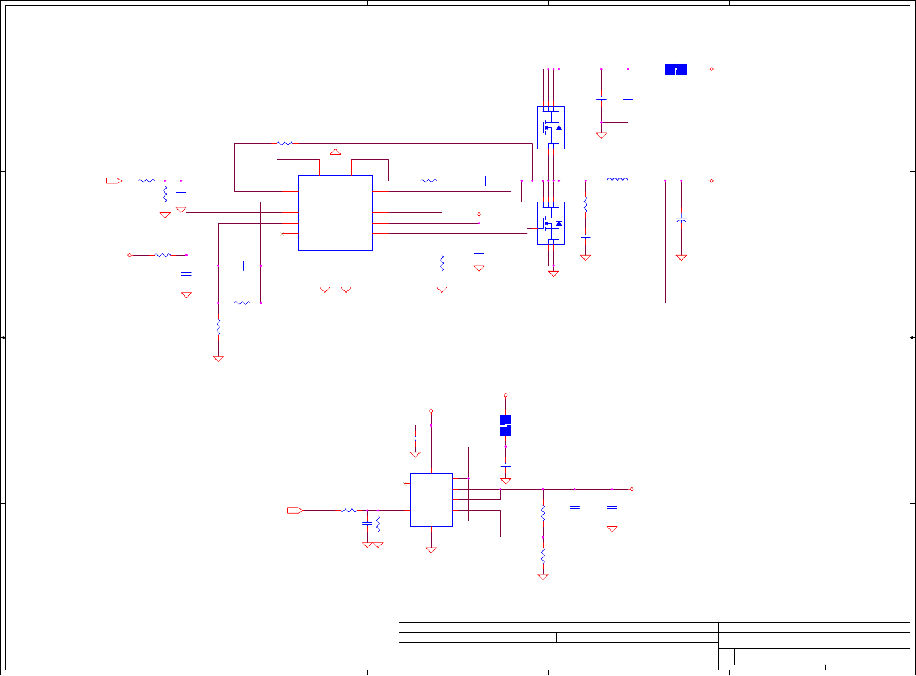Screen dimensions: 916x676
Task: Select bottom feedback resistor going to ground, lower circuit
Action: click(543, 556)
